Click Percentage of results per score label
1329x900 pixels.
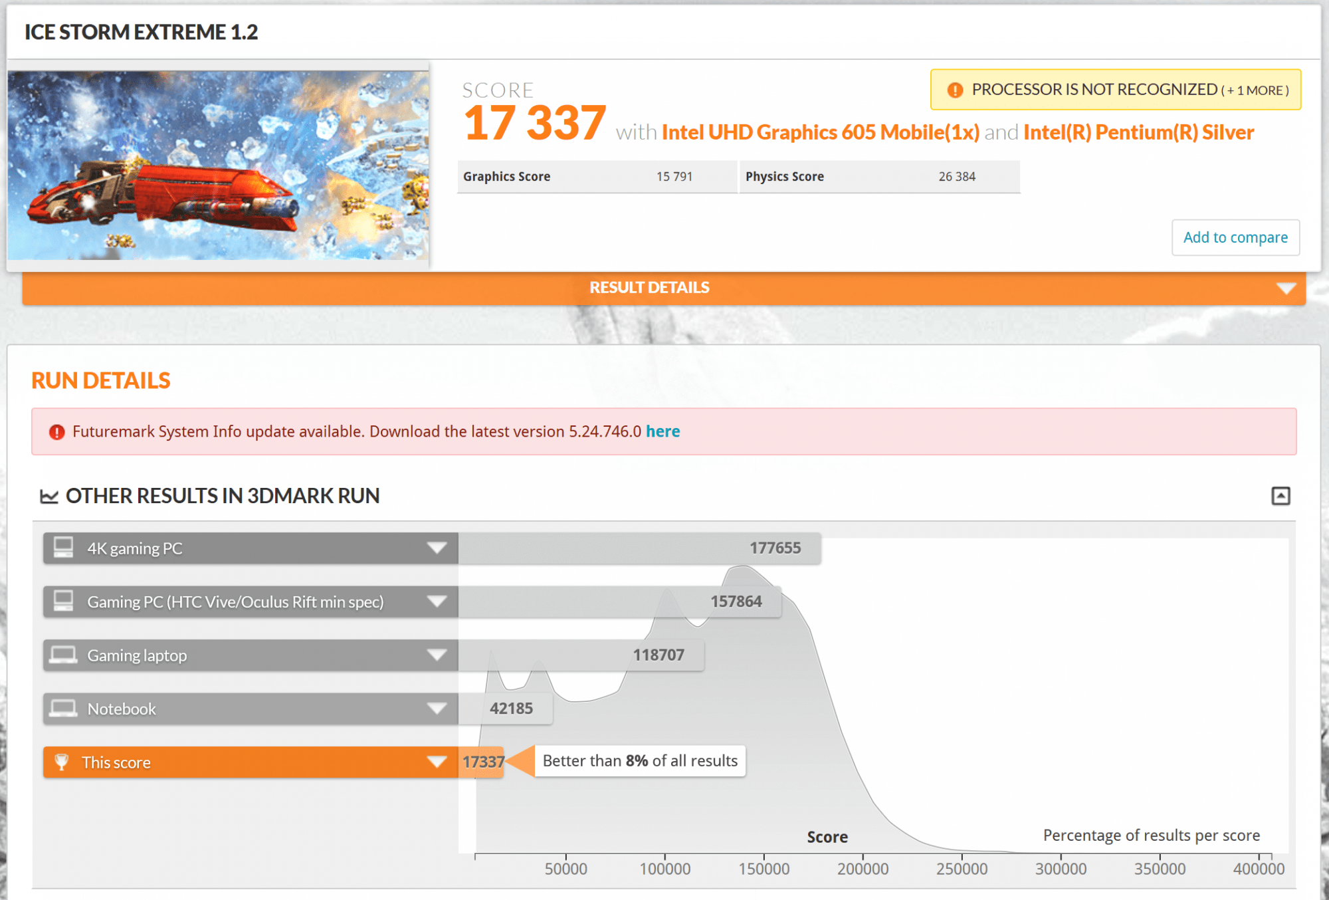coord(1151,836)
